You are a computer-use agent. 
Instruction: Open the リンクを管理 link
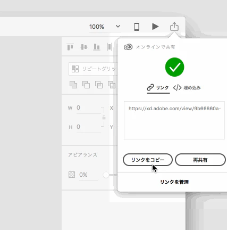pyautogui.click(x=174, y=182)
